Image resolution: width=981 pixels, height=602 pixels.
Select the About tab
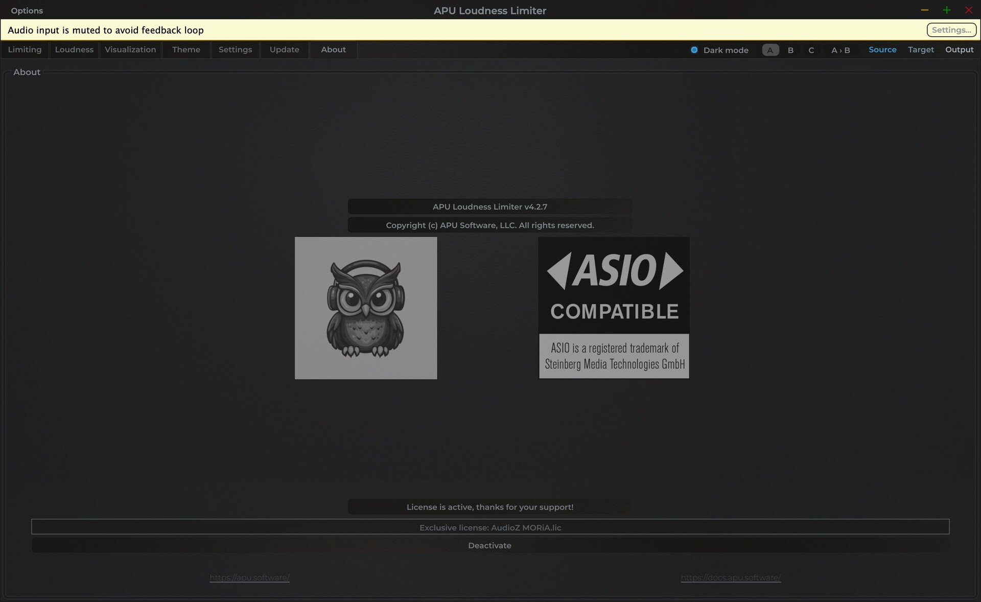point(333,50)
